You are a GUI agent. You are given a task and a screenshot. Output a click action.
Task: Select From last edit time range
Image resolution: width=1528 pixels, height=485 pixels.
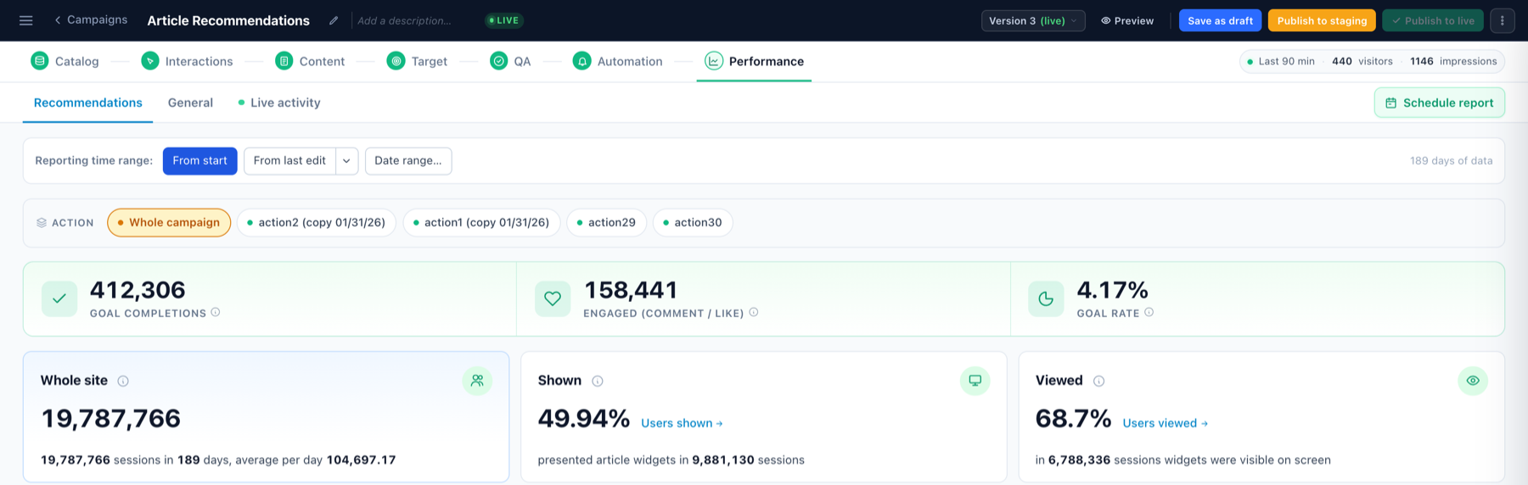tap(289, 160)
